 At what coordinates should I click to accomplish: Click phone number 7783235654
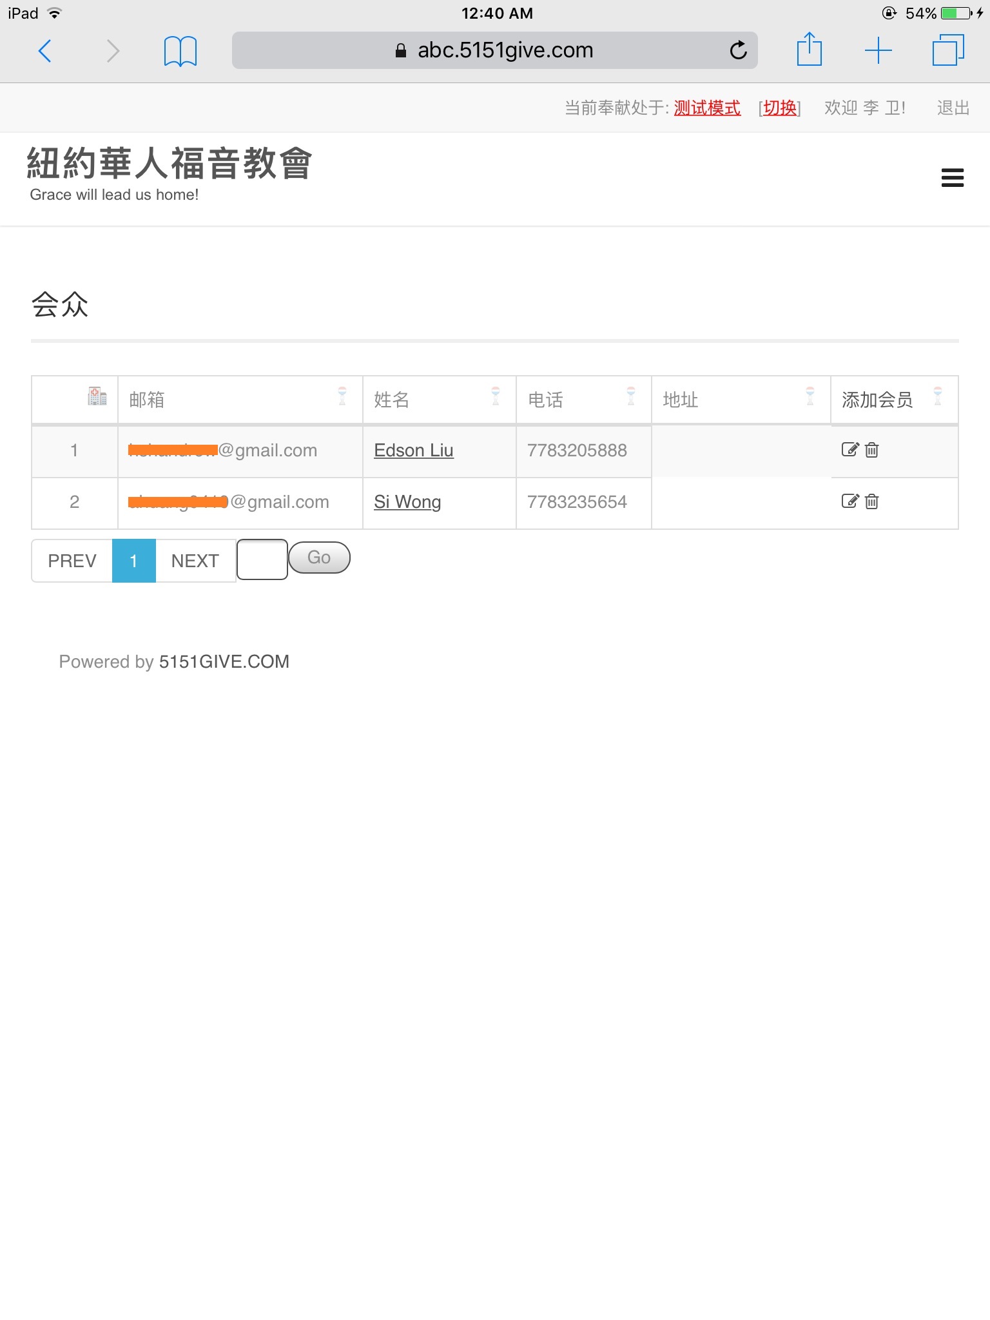coord(577,501)
